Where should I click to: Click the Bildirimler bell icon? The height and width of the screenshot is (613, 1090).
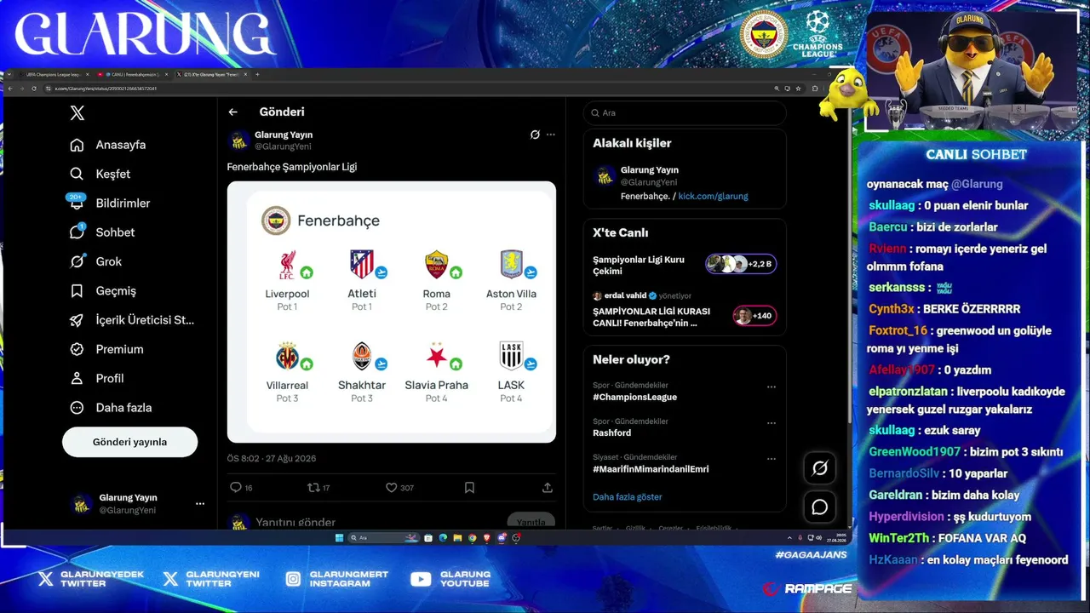pyautogui.click(x=77, y=203)
